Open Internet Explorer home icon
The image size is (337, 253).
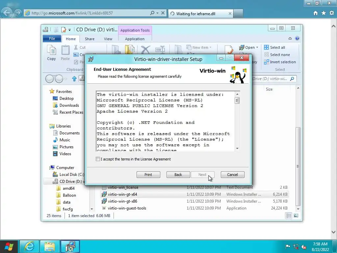(316, 13)
